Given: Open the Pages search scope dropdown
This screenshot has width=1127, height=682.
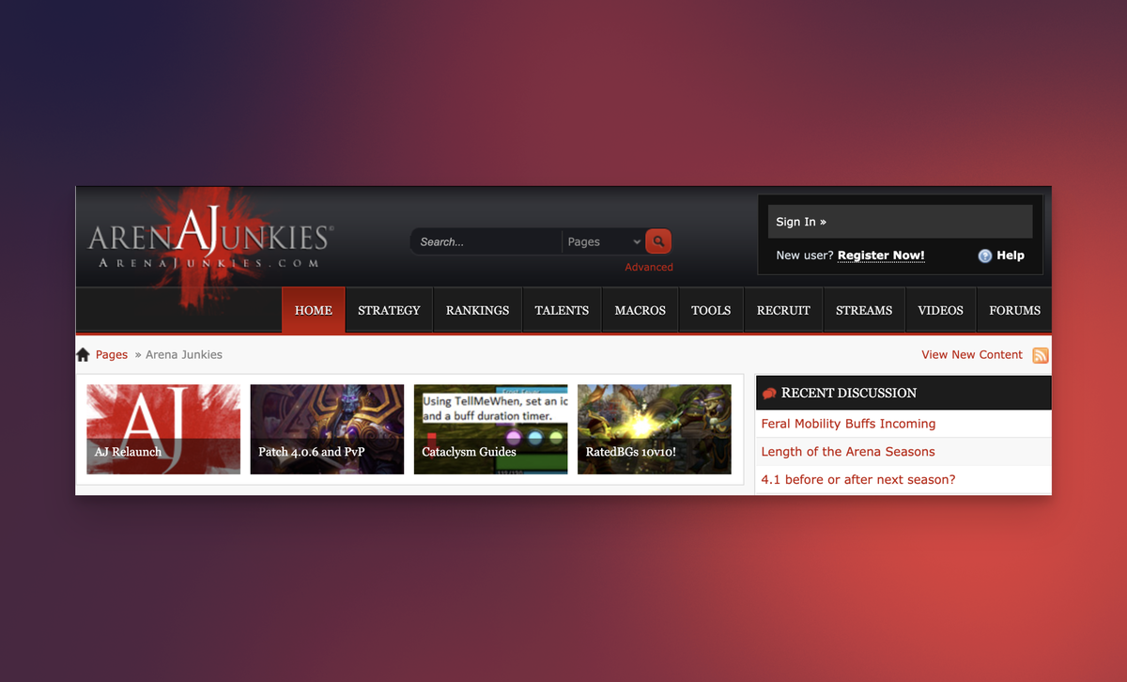Looking at the screenshot, I should click(603, 241).
